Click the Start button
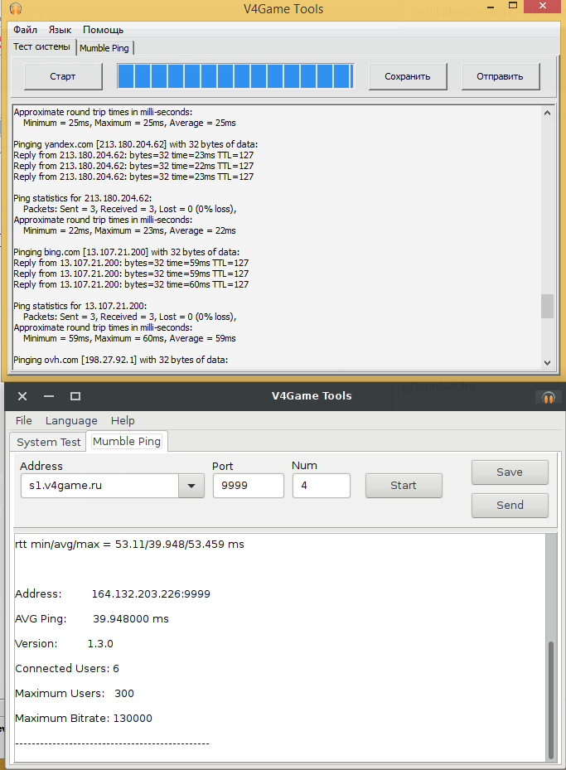The width and height of the screenshot is (566, 770). pyautogui.click(x=404, y=486)
